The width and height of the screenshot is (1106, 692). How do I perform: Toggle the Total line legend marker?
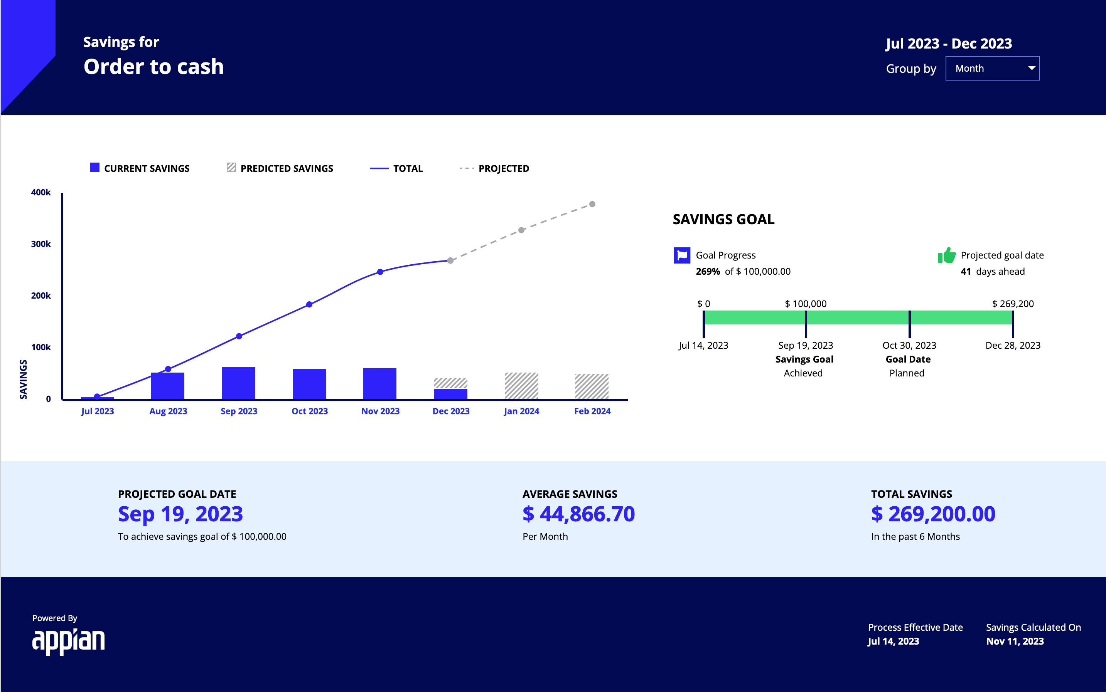(x=379, y=168)
